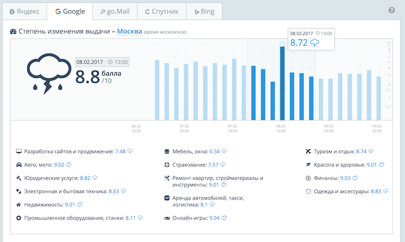Click the home icon for Недвижимость
Screen dimensions: 405x242
click(x=19, y=205)
